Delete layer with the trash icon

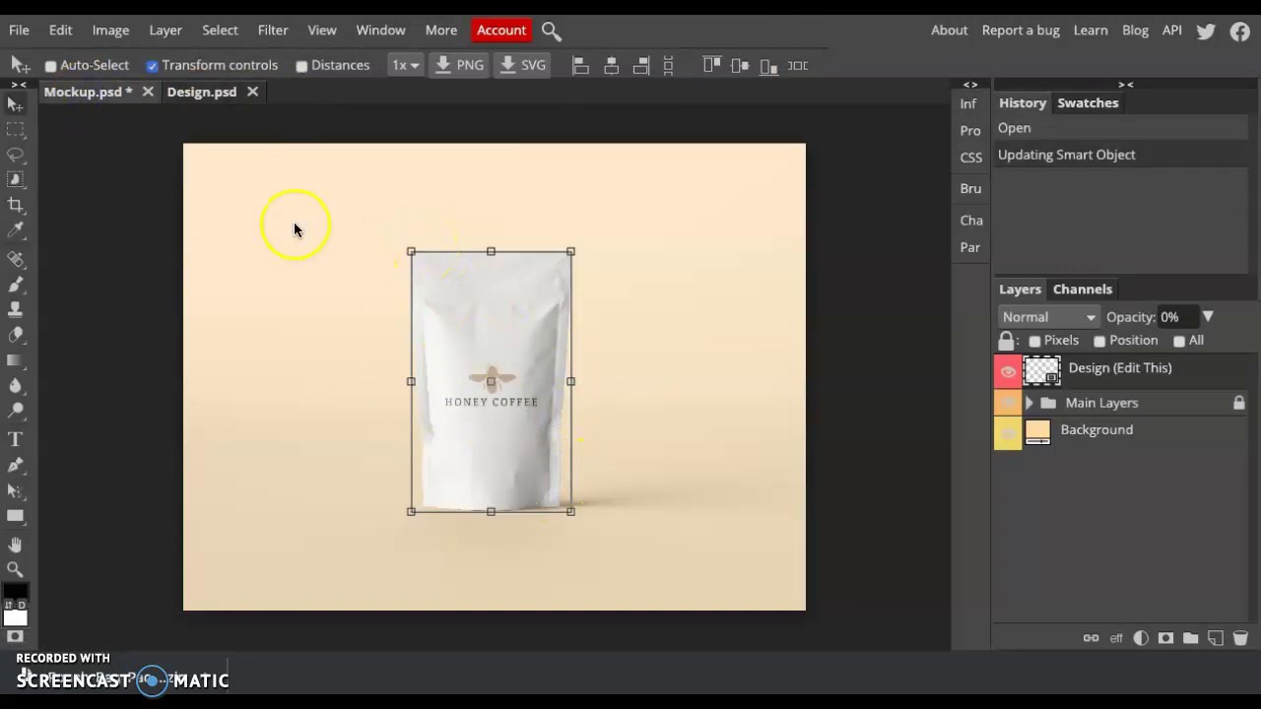point(1240,638)
